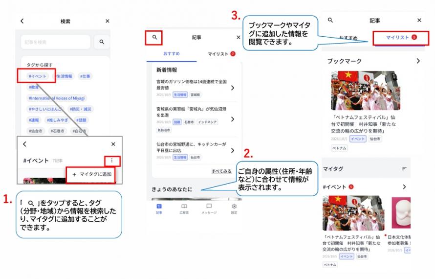Select the #生活情報 tag chip
The height and width of the screenshot is (279, 435).
click(64, 76)
